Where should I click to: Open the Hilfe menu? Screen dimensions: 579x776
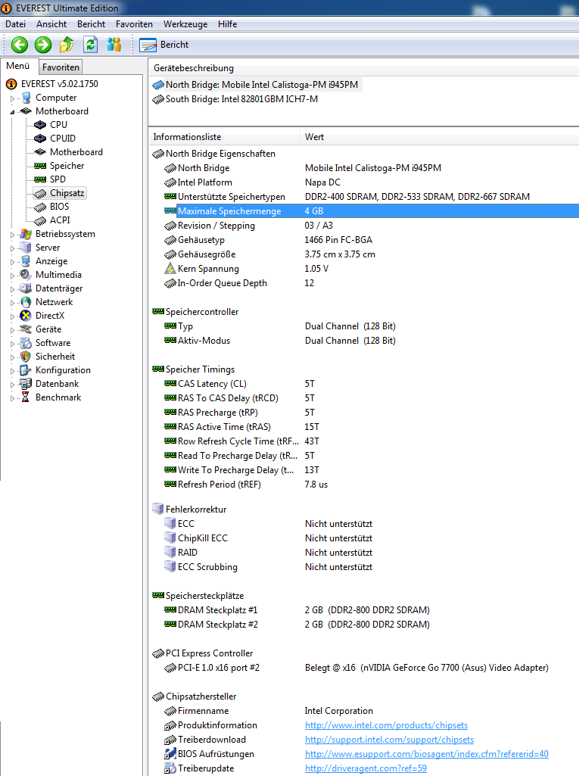(228, 23)
